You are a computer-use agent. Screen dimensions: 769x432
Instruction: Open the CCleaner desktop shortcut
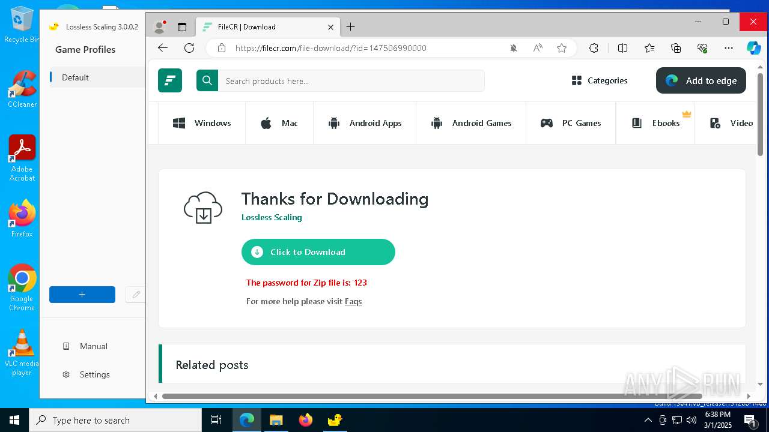(22, 90)
